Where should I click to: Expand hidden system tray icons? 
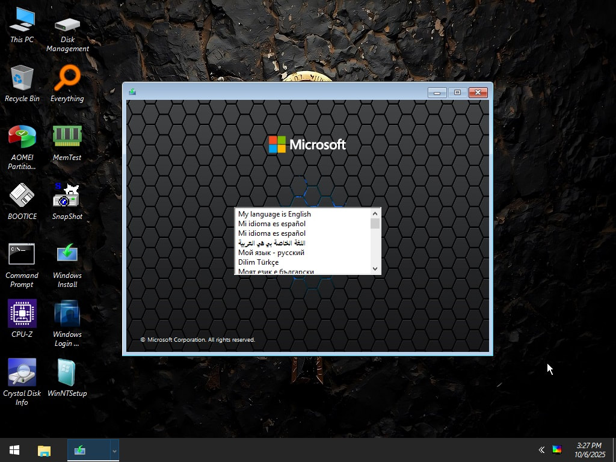(x=541, y=449)
